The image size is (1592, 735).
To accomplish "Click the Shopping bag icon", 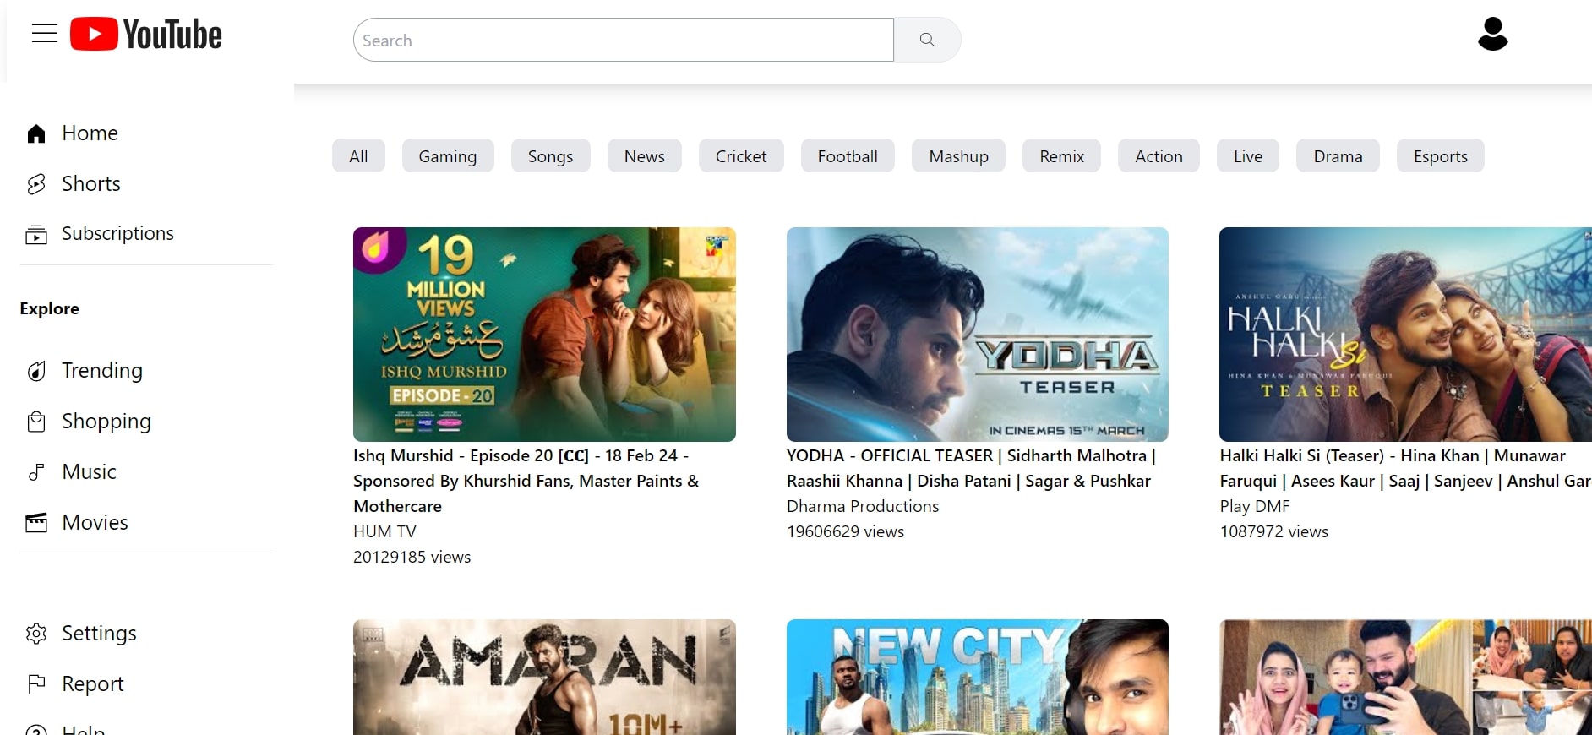I will click(36, 422).
